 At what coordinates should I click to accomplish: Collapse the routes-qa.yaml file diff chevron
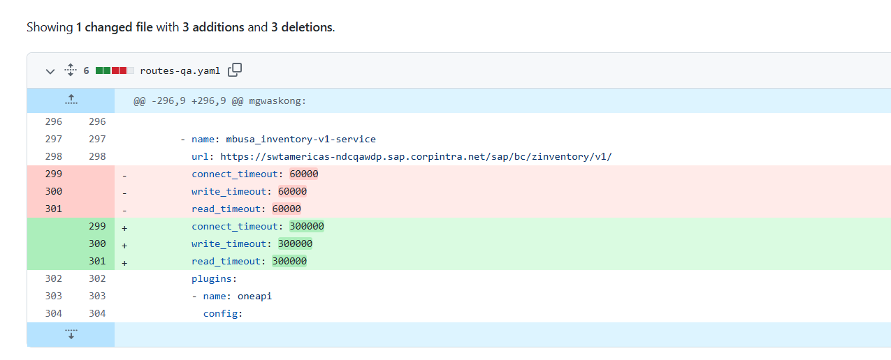point(50,70)
